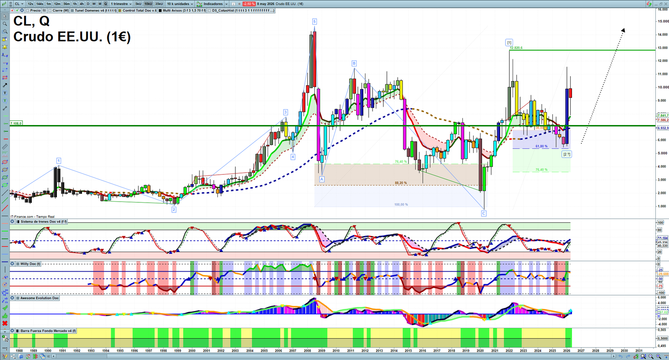Pick the black diagonal line tool
Screen dimensions: 669x360
pos(5,192)
